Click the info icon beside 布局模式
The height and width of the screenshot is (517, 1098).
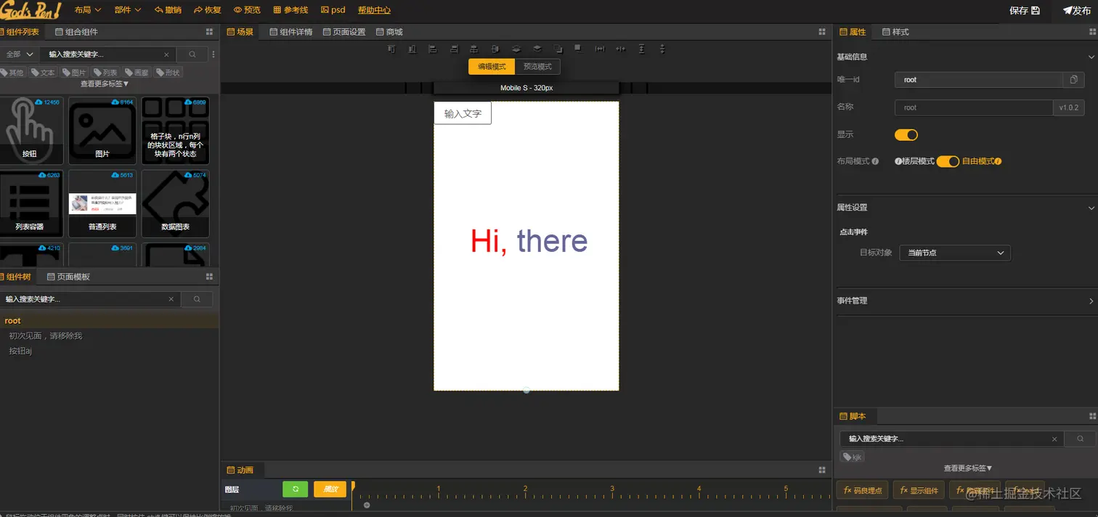point(875,161)
